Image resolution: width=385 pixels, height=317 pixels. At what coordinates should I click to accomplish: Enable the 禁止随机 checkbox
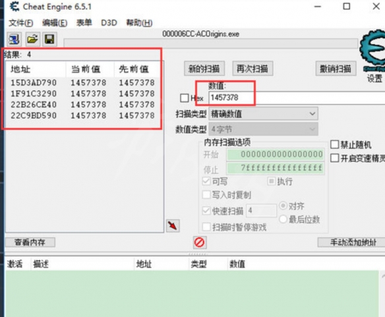coord(334,144)
